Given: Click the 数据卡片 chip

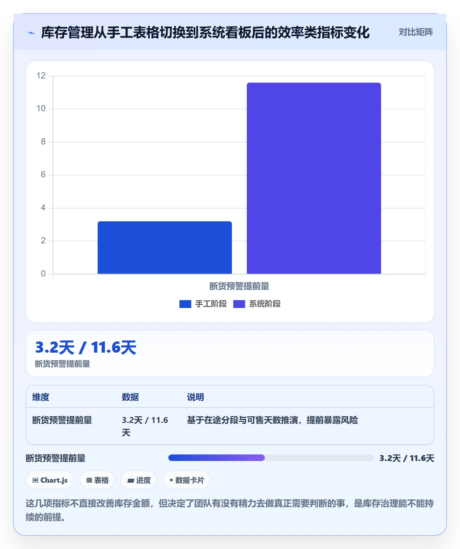Looking at the screenshot, I should [187, 480].
